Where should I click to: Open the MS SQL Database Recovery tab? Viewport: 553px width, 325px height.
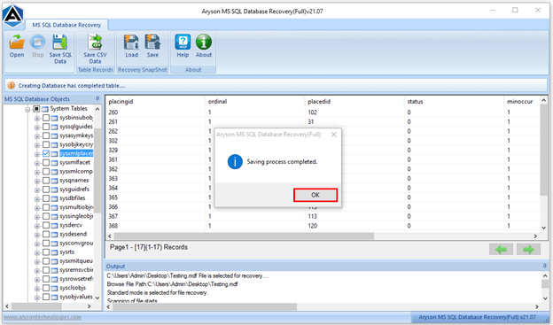66,25
